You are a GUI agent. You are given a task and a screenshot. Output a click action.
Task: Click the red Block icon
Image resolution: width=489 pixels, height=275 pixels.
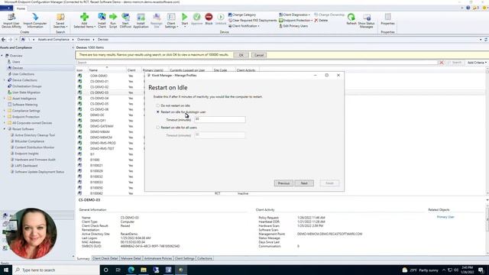[209, 17]
